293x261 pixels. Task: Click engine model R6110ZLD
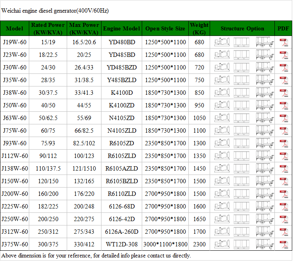point(122,193)
